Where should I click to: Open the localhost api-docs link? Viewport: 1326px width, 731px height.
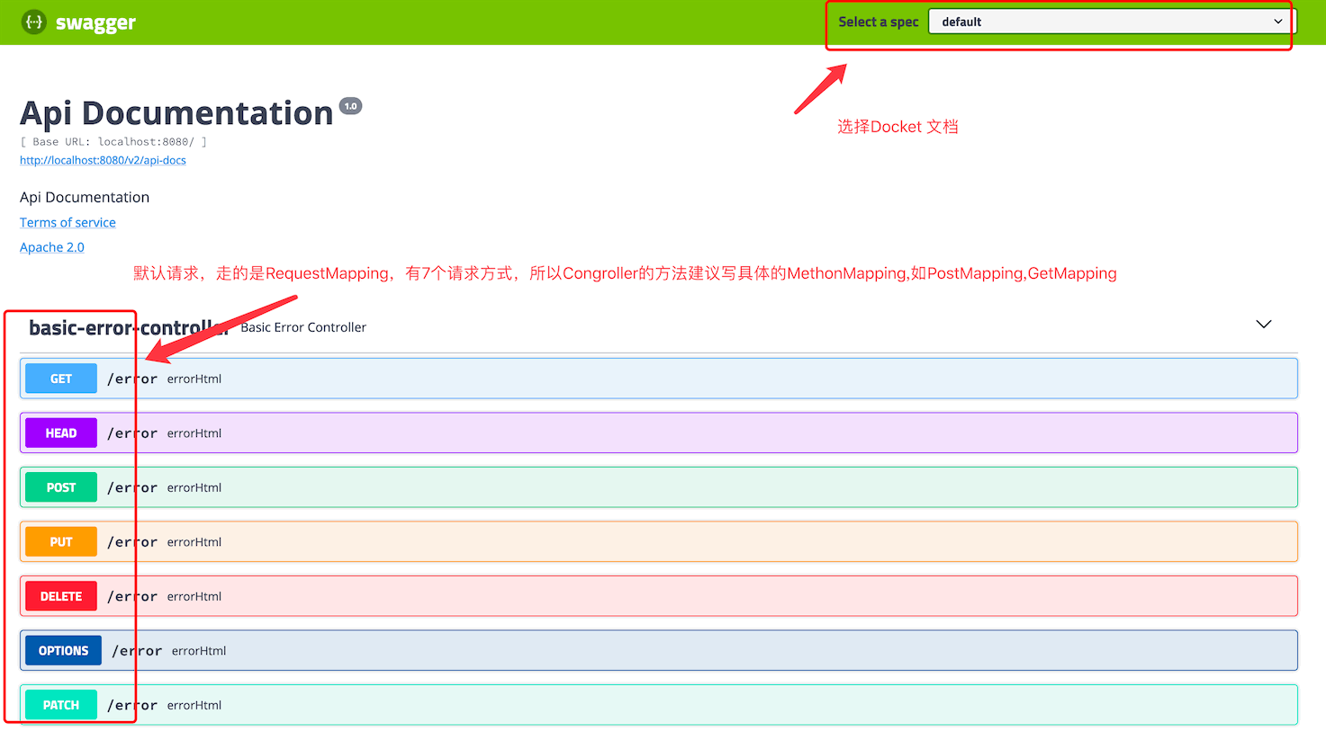pyautogui.click(x=103, y=160)
